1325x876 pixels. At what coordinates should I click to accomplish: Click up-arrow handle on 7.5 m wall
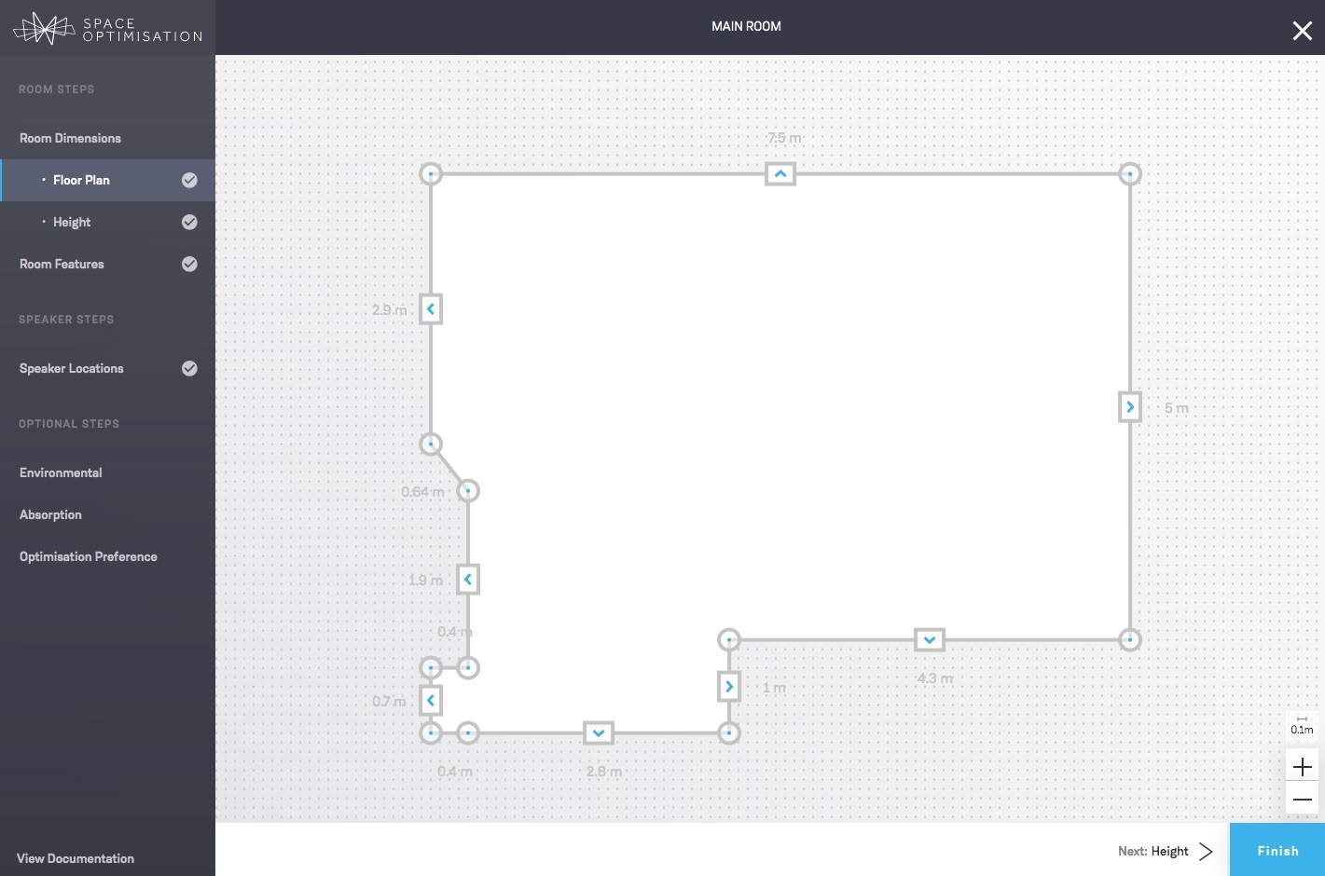point(780,173)
